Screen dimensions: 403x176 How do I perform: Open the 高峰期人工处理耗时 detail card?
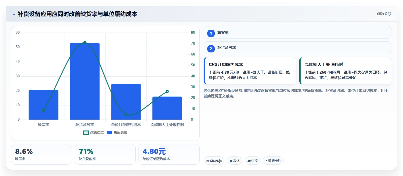click(x=346, y=71)
